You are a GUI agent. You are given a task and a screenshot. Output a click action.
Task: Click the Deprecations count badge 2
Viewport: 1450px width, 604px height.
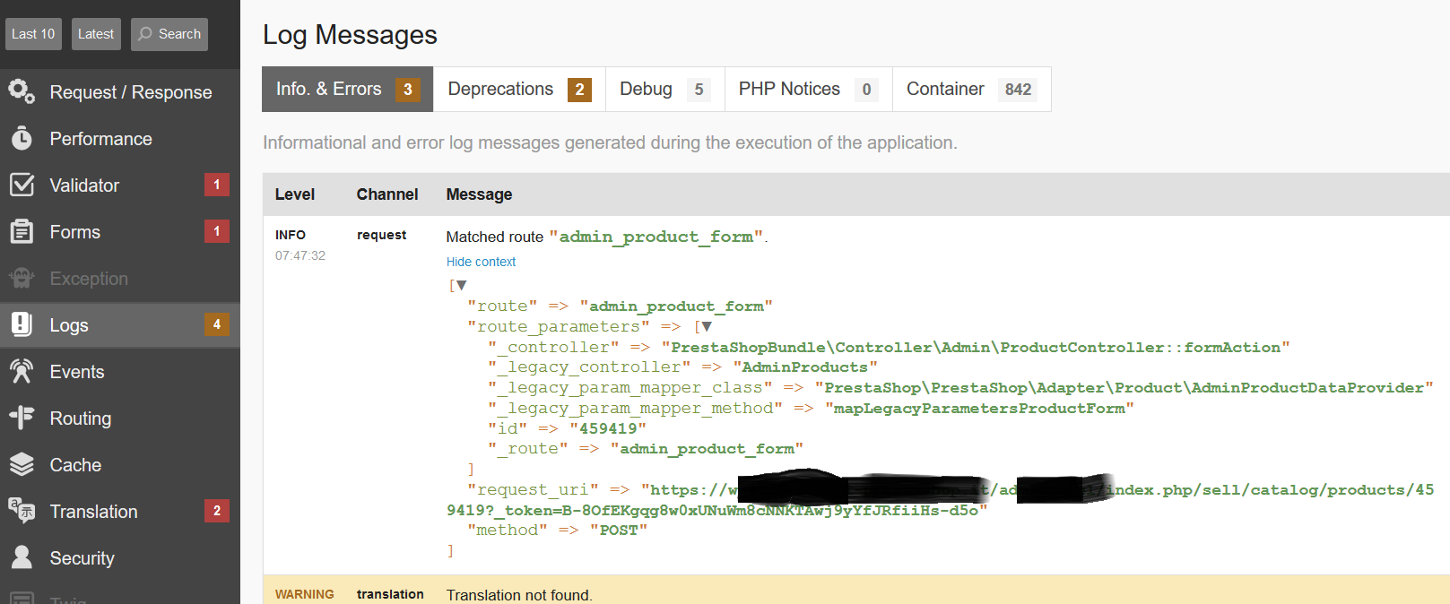pyautogui.click(x=579, y=90)
